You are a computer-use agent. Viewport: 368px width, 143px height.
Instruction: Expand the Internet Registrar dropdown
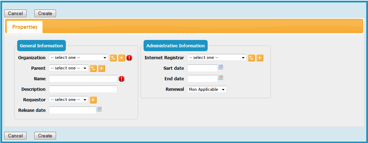pos(217,57)
